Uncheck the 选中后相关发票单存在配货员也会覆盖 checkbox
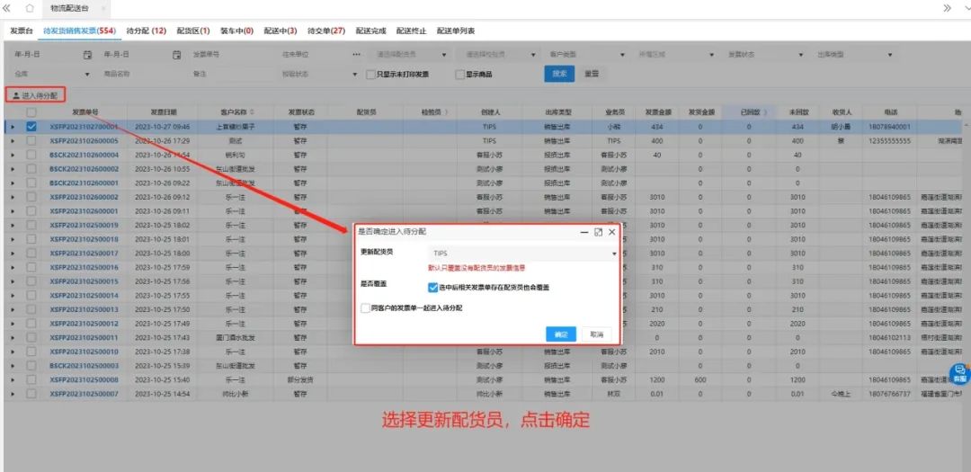The width and height of the screenshot is (971, 472). (433, 288)
